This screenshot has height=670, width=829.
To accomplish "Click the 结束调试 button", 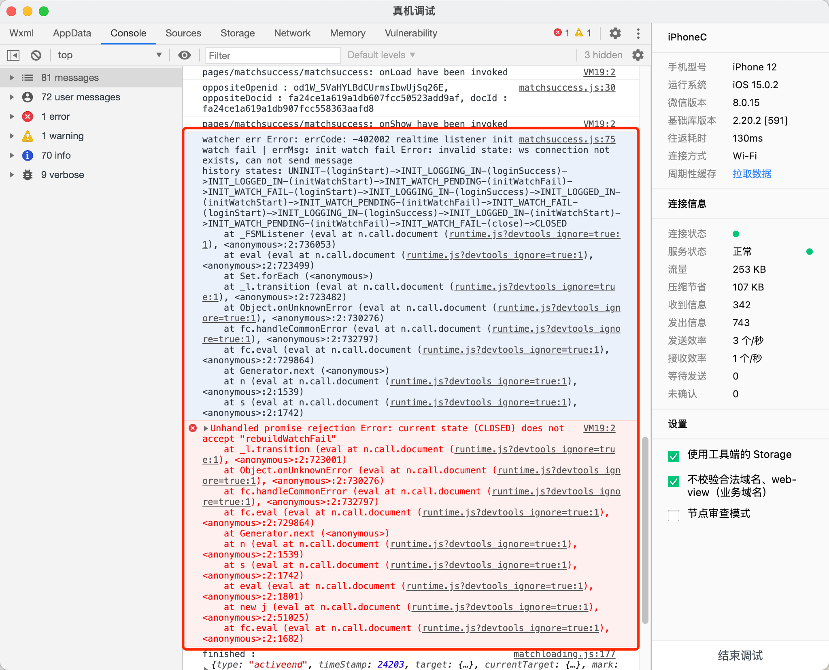I will [740, 655].
